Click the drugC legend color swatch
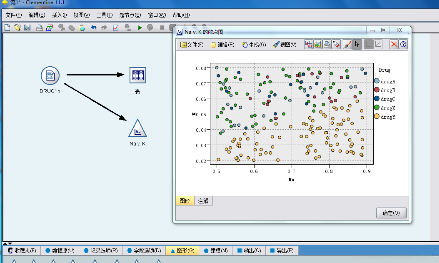The width and height of the screenshot is (439, 263). (377, 99)
